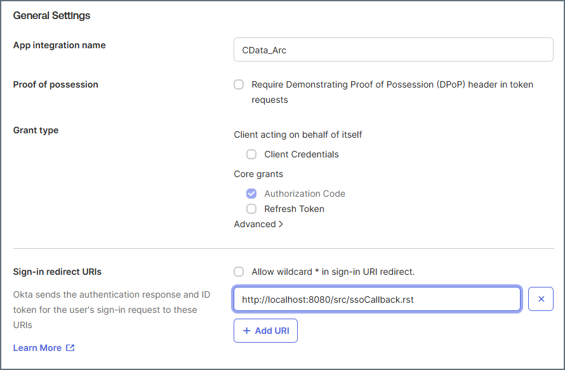Click the Client Credentials label text

click(x=302, y=154)
